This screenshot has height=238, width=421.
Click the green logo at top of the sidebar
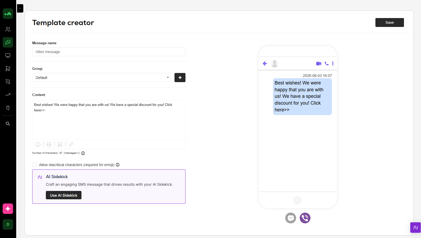point(8,14)
